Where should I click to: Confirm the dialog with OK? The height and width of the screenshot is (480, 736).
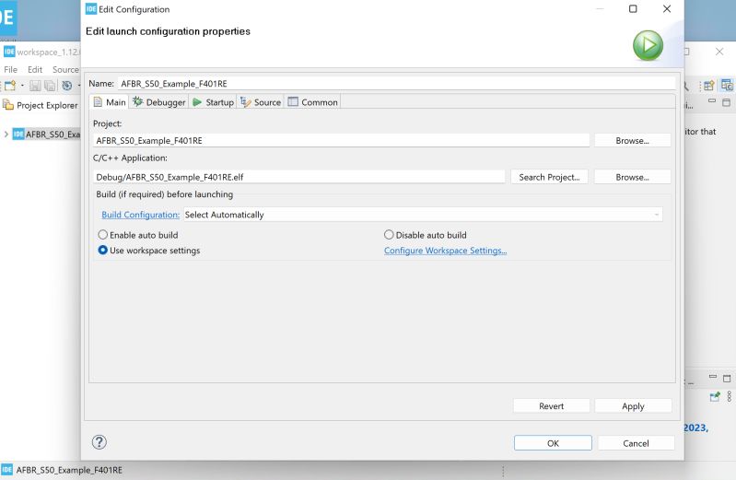click(x=553, y=443)
